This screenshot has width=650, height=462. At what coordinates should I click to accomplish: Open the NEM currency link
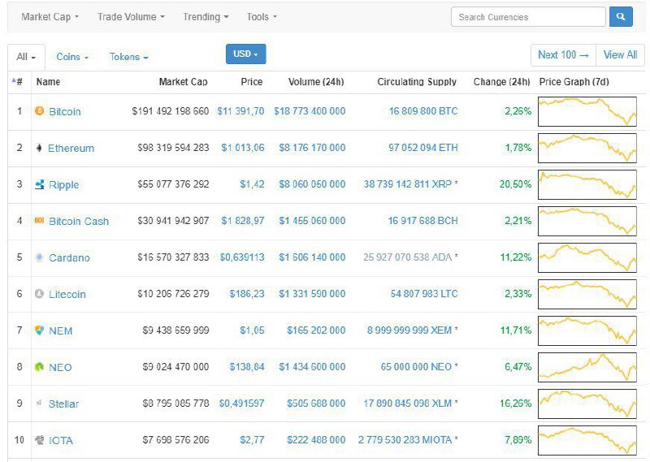[60, 330]
